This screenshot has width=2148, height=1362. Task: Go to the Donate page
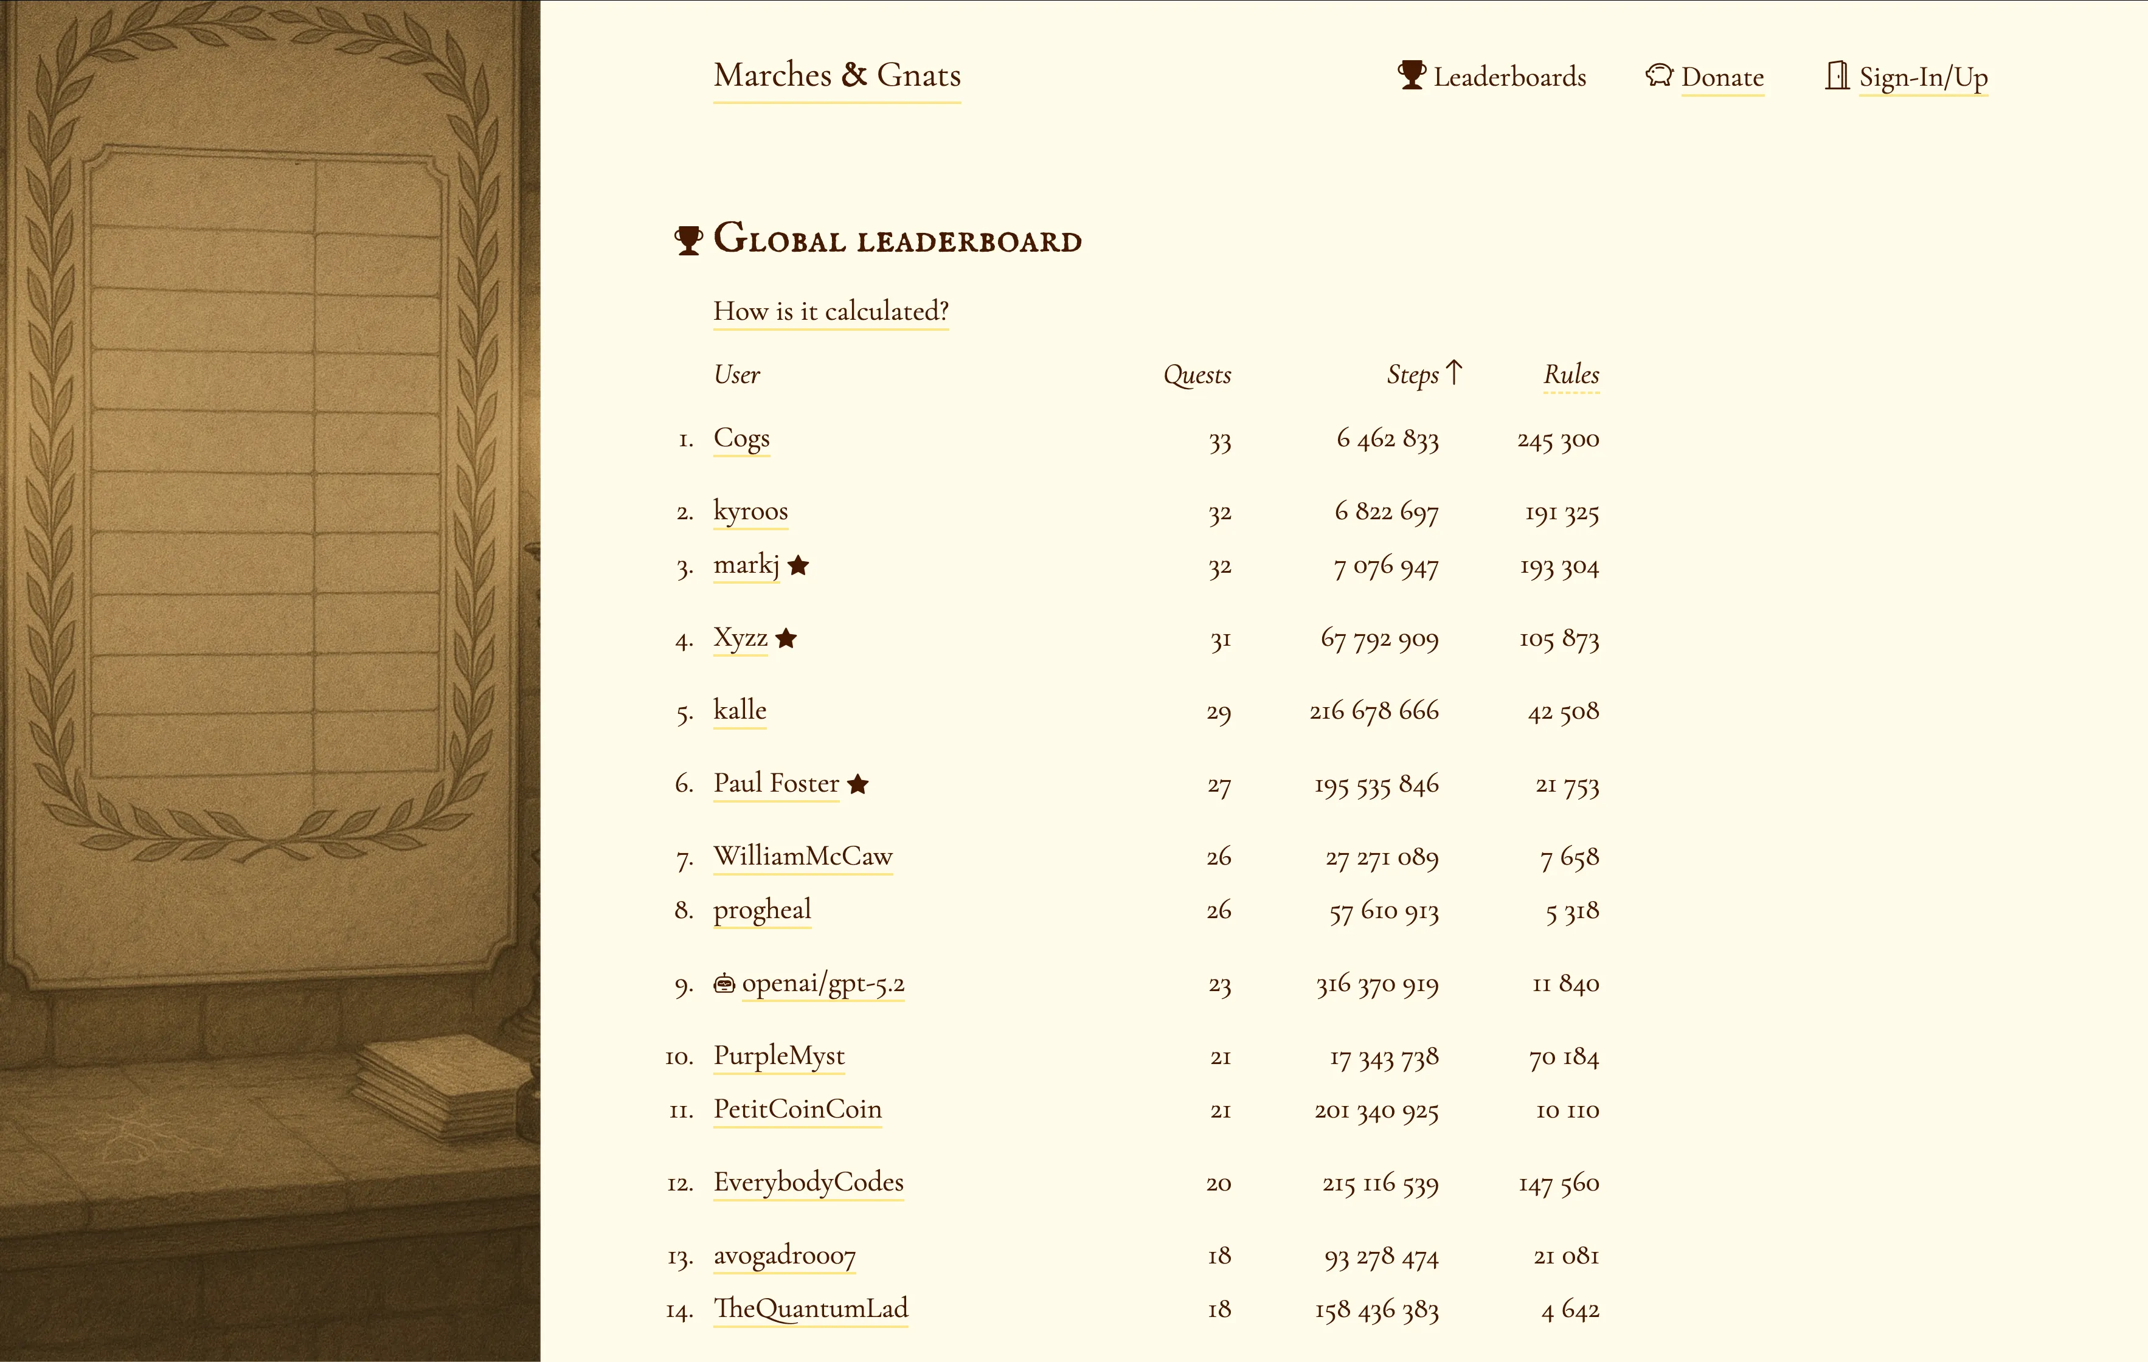coord(1722,77)
